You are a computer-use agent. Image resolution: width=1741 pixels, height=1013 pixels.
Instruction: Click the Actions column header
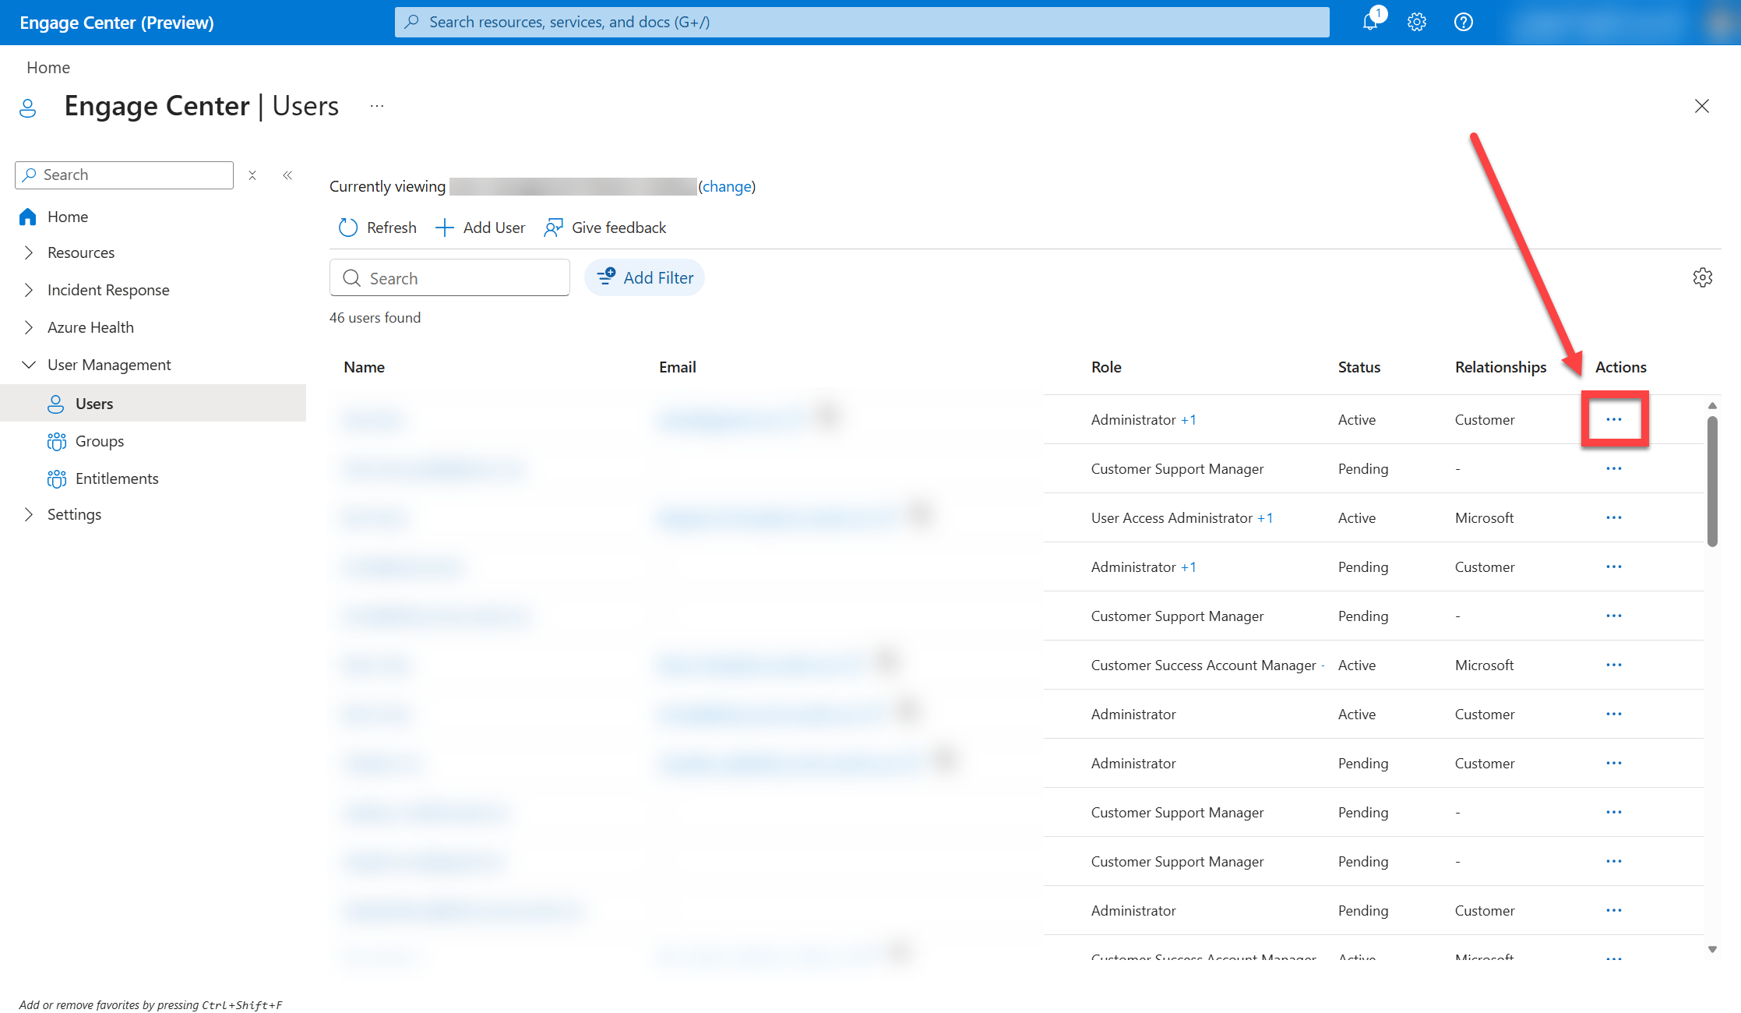tap(1620, 367)
